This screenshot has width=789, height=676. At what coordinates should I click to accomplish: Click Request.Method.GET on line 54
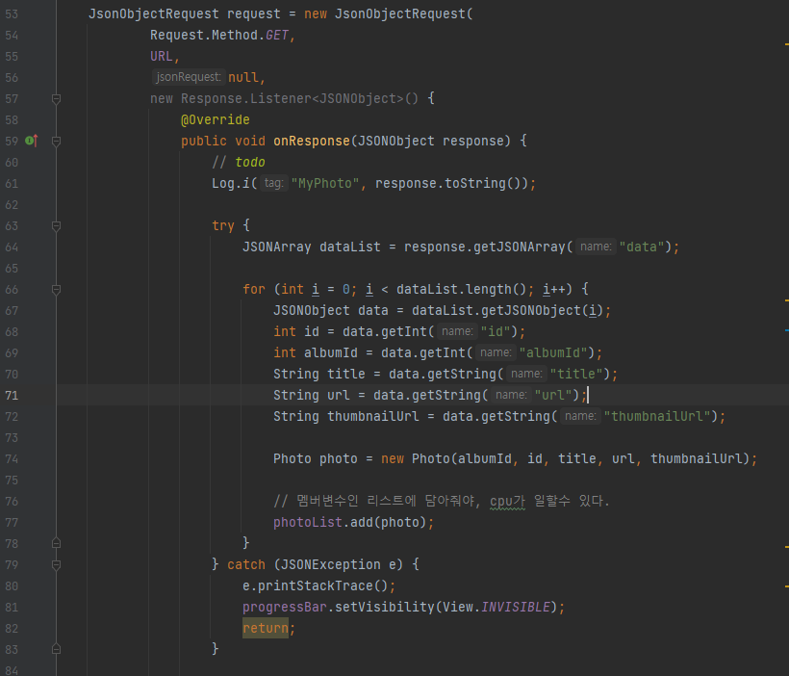point(219,36)
